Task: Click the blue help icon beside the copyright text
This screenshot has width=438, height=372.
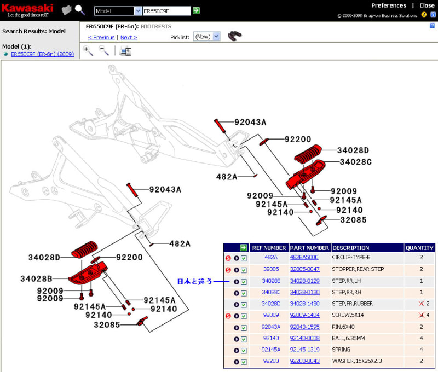Action: pyautogui.click(x=433, y=15)
